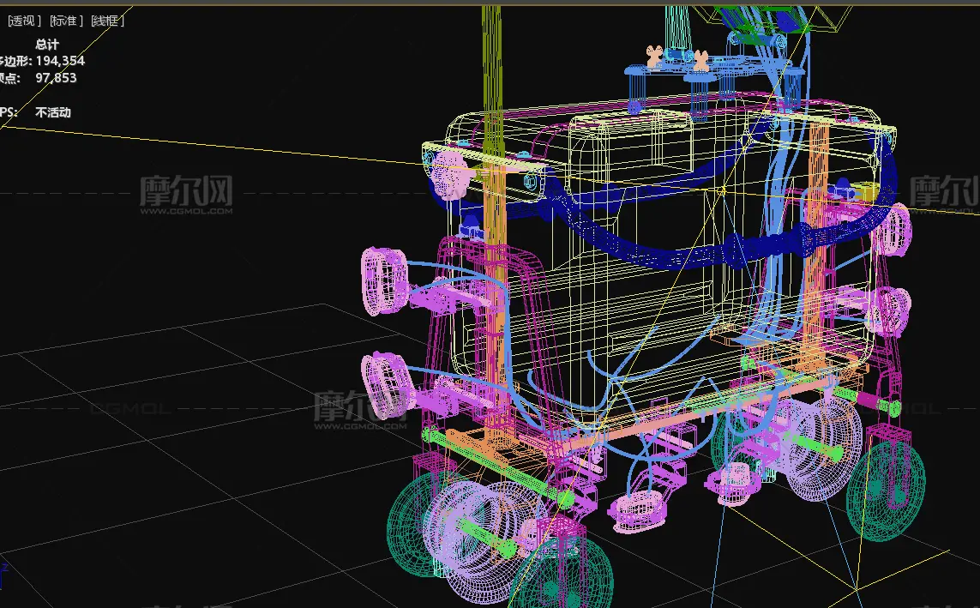Click the vertex count value 97,853
Screen dimensions: 980x608
coord(56,78)
